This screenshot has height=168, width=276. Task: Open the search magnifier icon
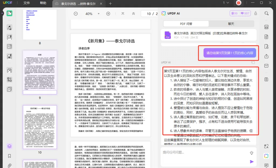click(x=267, y=13)
